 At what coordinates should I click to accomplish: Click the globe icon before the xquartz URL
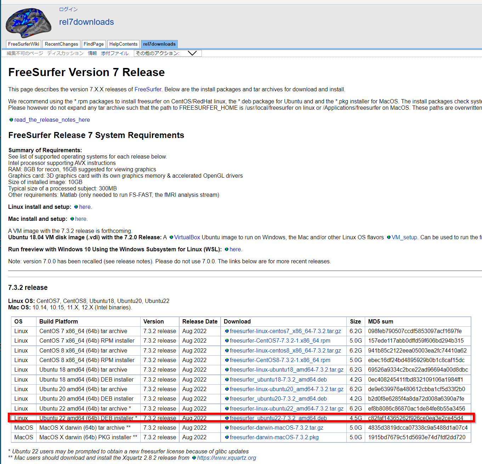pos(194,458)
